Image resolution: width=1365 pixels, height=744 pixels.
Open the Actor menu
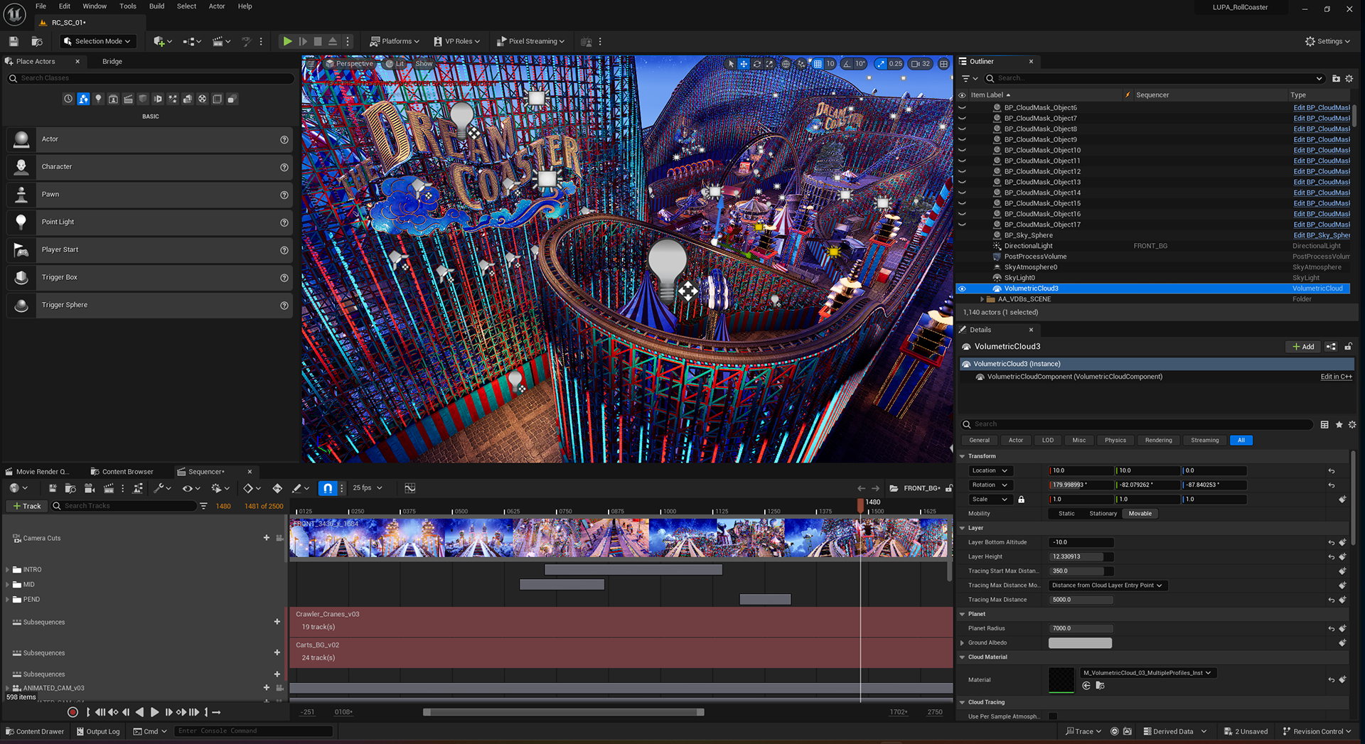(217, 6)
